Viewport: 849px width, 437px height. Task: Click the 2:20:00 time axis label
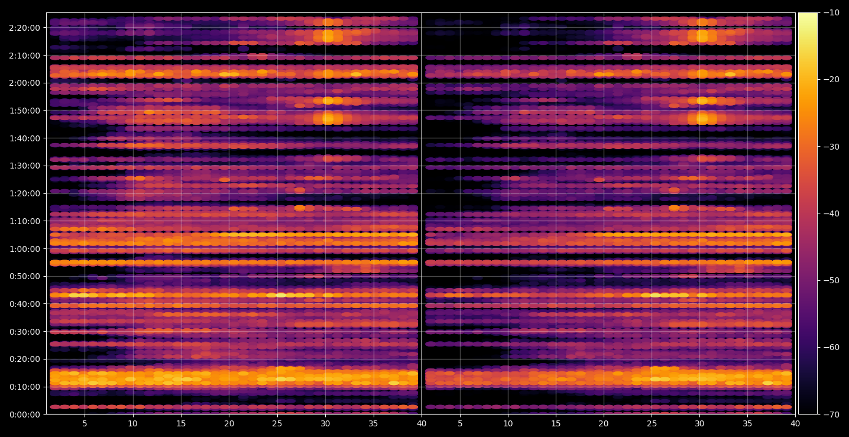(x=25, y=28)
